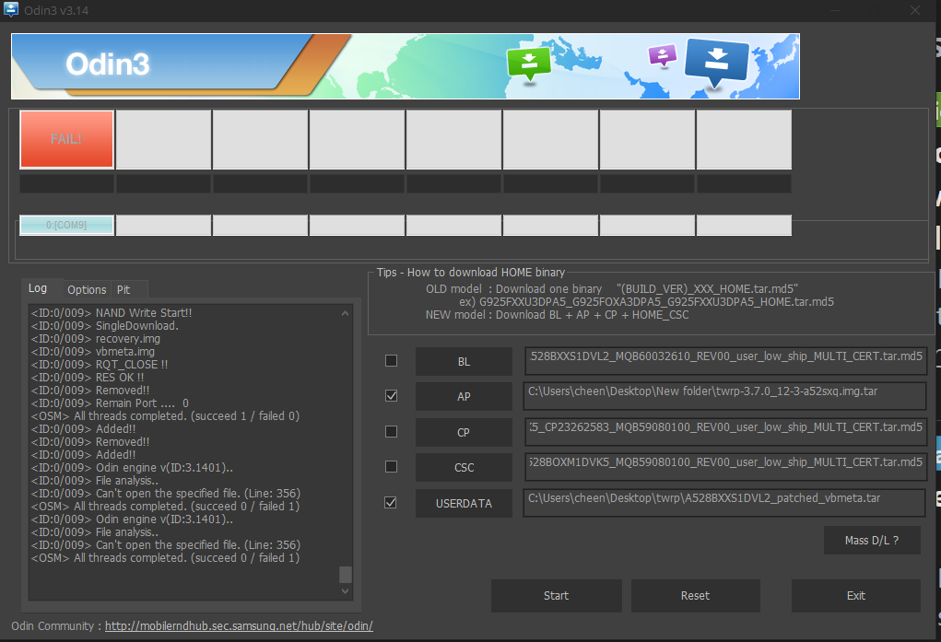Switch to the Pit tab

[124, 290]
